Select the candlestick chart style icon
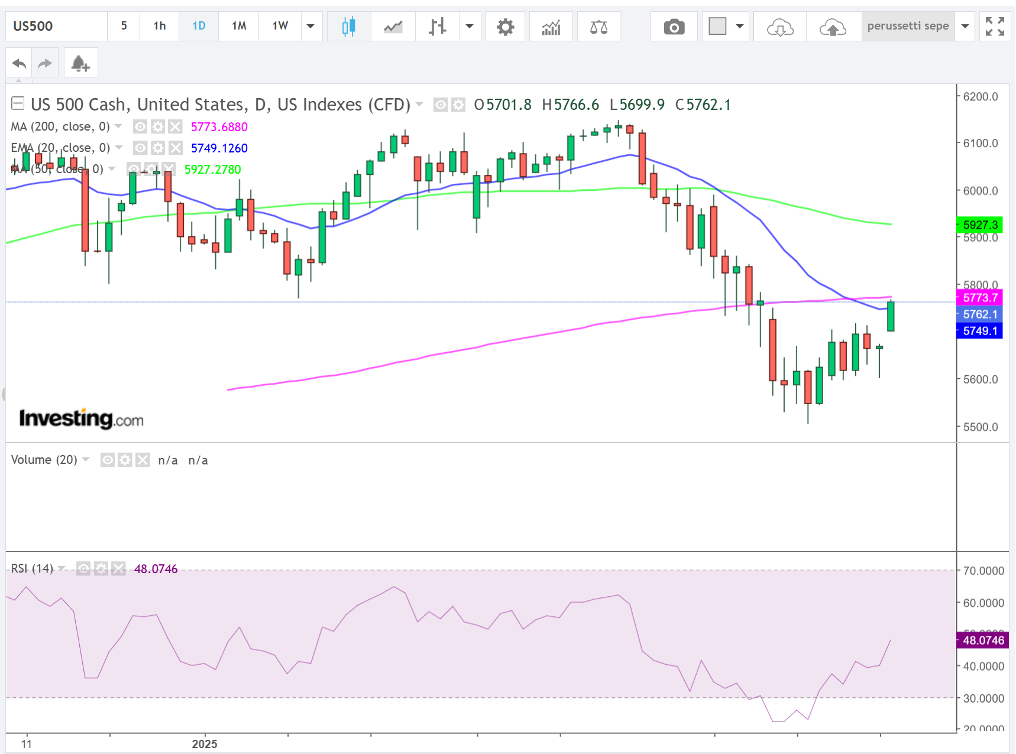The width and height of the screenshot is (1016, 754). click(349, 27)
